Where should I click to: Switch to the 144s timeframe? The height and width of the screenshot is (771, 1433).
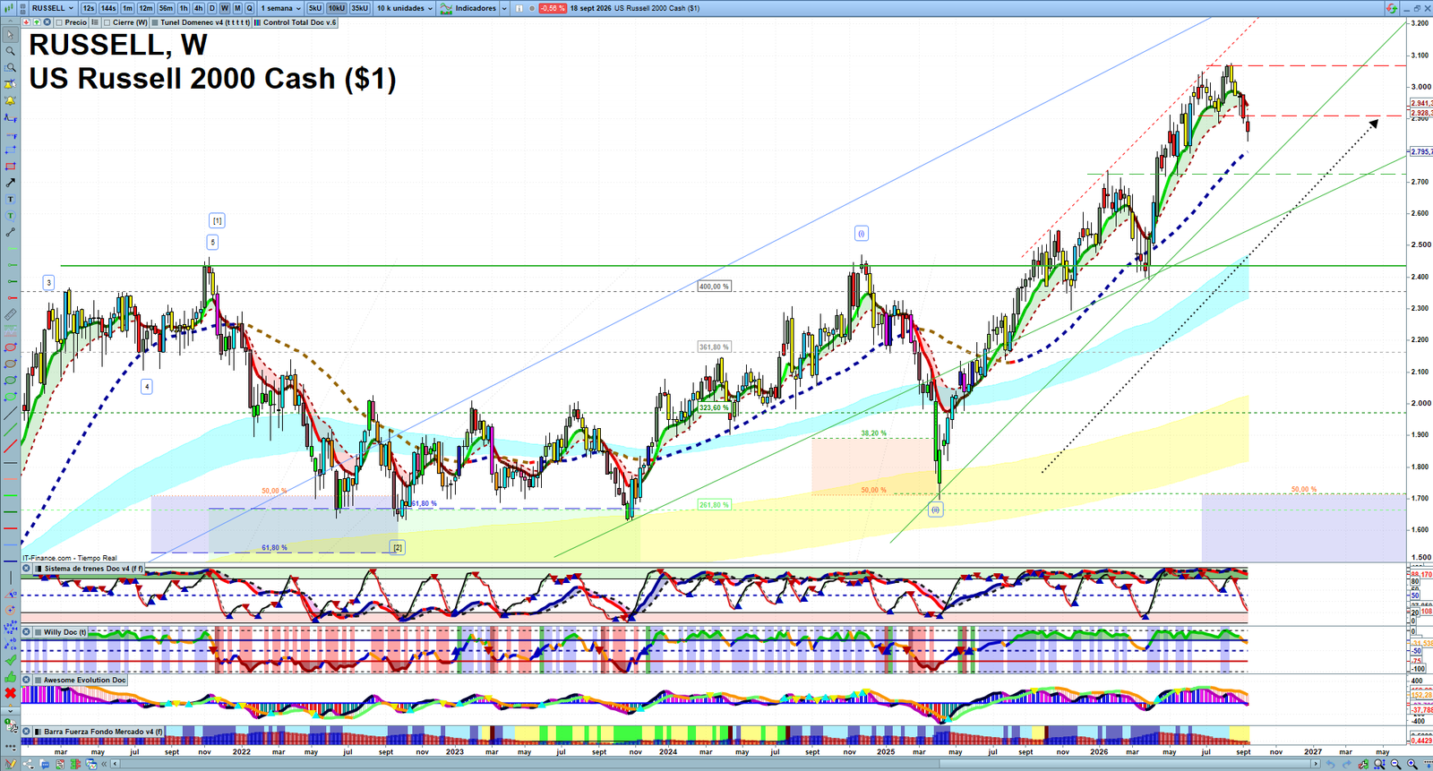[108, 8]
